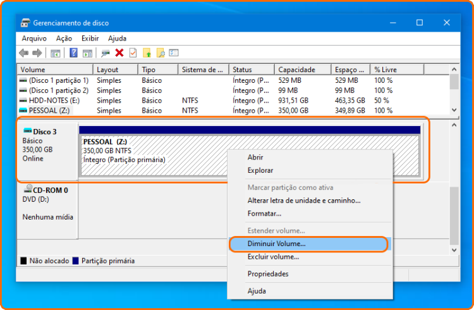Click the 349,89 GB free space cell
The image size is (474, 310).
click(349, 111)
